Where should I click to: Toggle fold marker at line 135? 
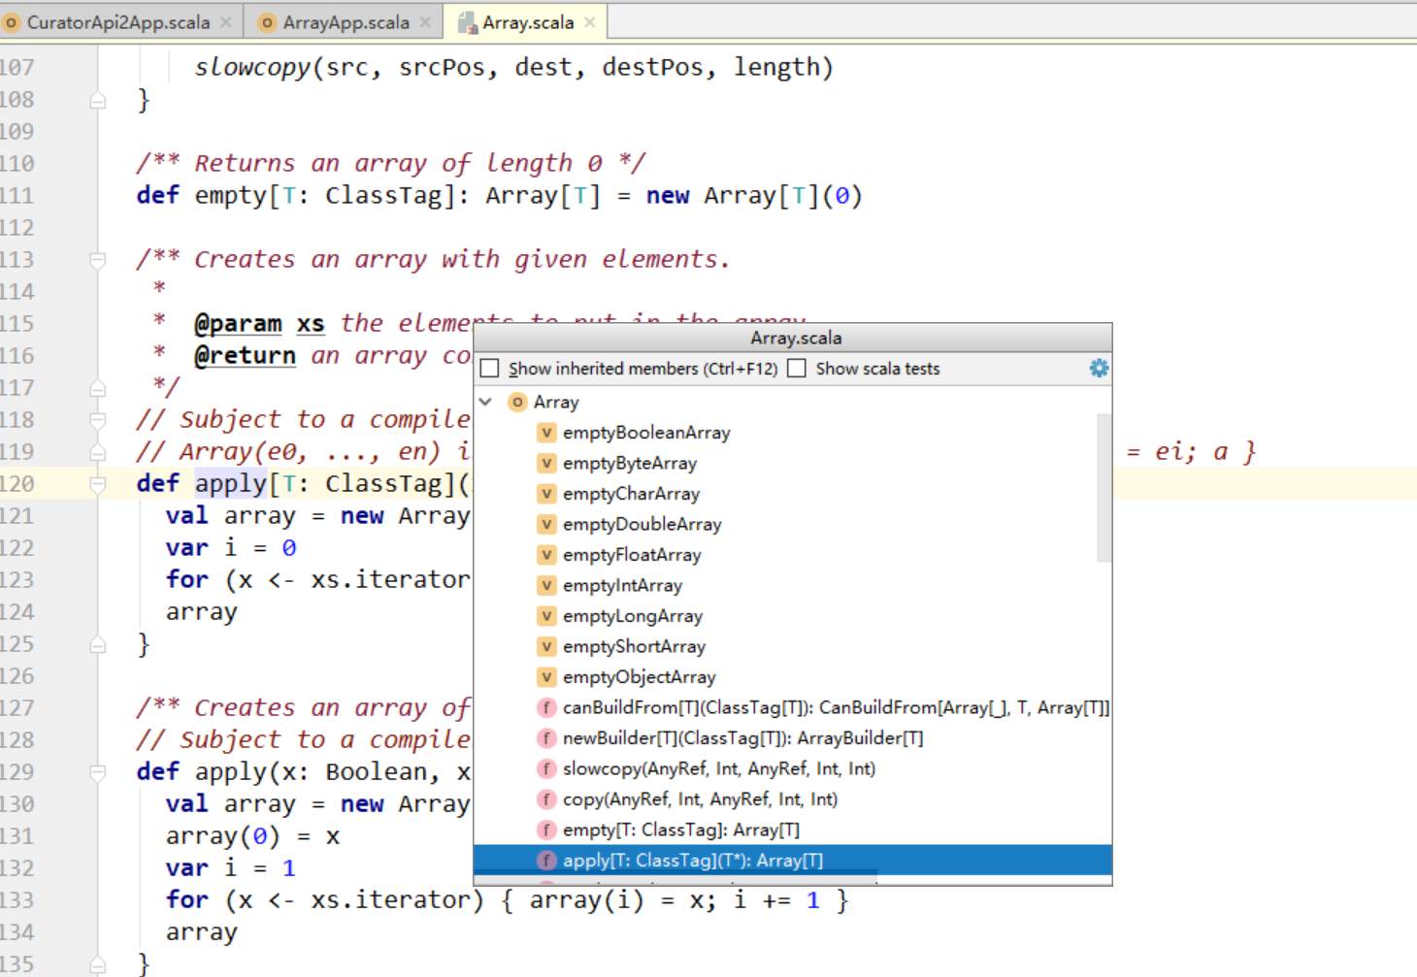[x=98, y=964]
